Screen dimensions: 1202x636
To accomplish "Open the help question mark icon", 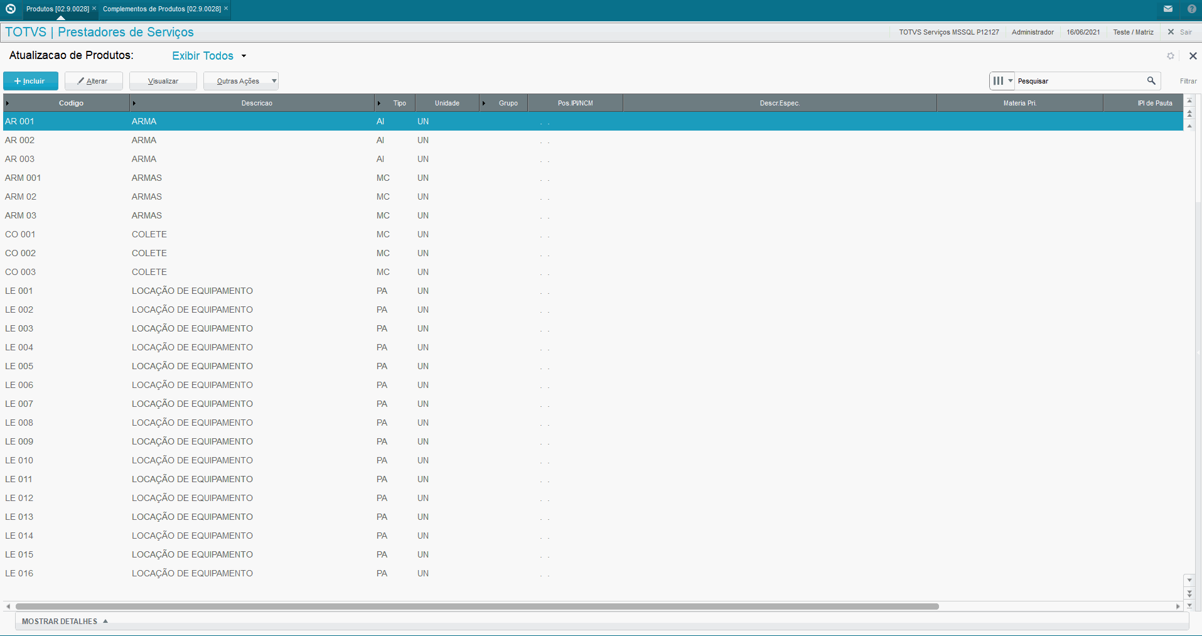I will 1191,9.
